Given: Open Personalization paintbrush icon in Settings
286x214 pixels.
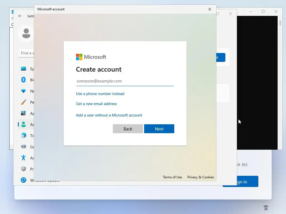Looking at the screenshot, I should click(23, 102).
